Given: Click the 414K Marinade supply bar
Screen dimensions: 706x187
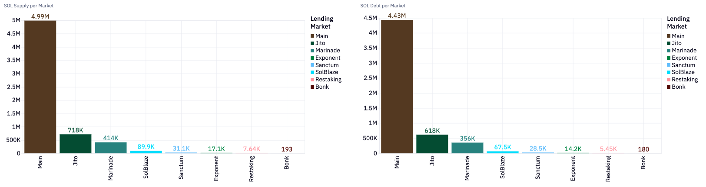Looking at the screenshot, I should 111,148.
